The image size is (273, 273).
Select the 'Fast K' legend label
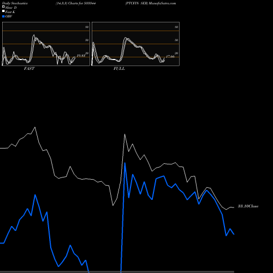coord(10,12)
